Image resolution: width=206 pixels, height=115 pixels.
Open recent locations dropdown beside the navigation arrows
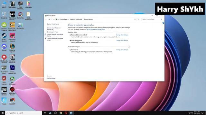(51, 19)
